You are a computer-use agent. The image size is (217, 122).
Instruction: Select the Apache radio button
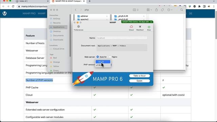(98, 57)
